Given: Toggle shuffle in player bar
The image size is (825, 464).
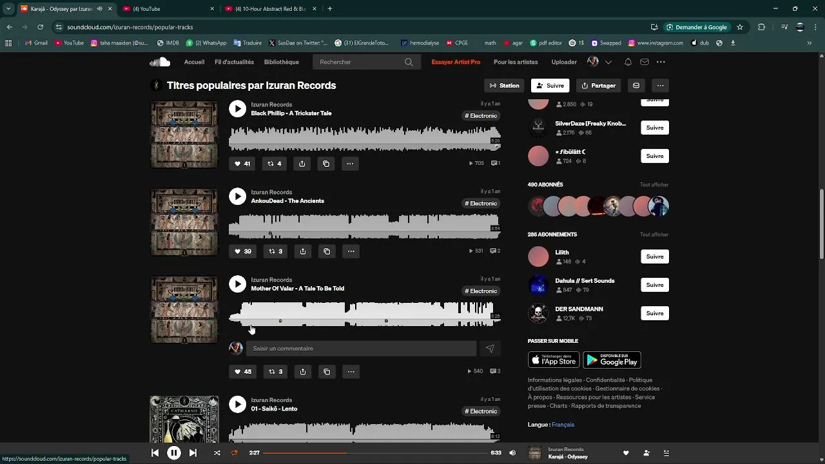Looking at the screenshot, I should tap(217, 453).
